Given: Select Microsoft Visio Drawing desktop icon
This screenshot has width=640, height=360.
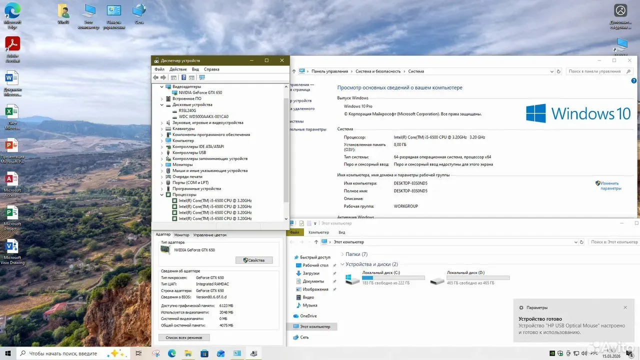Looking at the screenshot, I should click(12, 252).
